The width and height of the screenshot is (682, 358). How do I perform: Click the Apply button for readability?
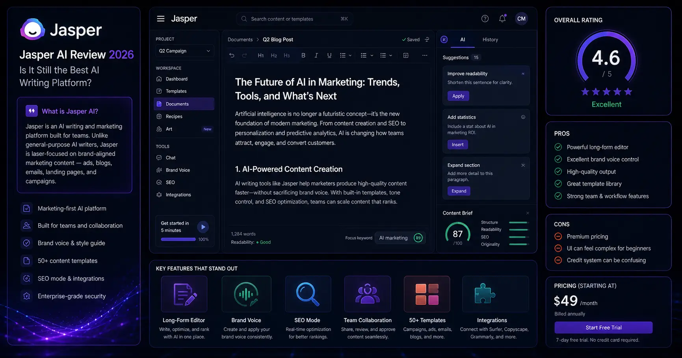tap(458, 96)
